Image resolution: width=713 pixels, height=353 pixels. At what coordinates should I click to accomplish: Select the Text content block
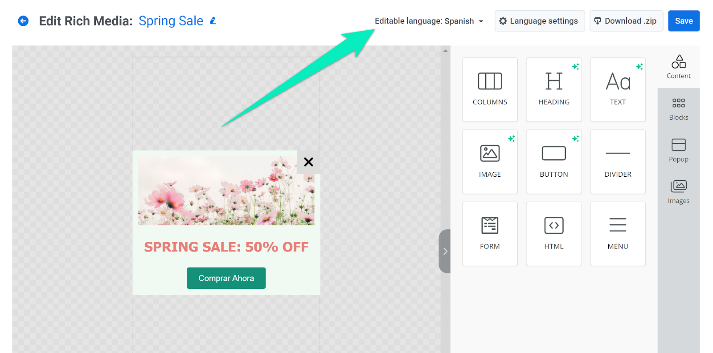(618, 89)
